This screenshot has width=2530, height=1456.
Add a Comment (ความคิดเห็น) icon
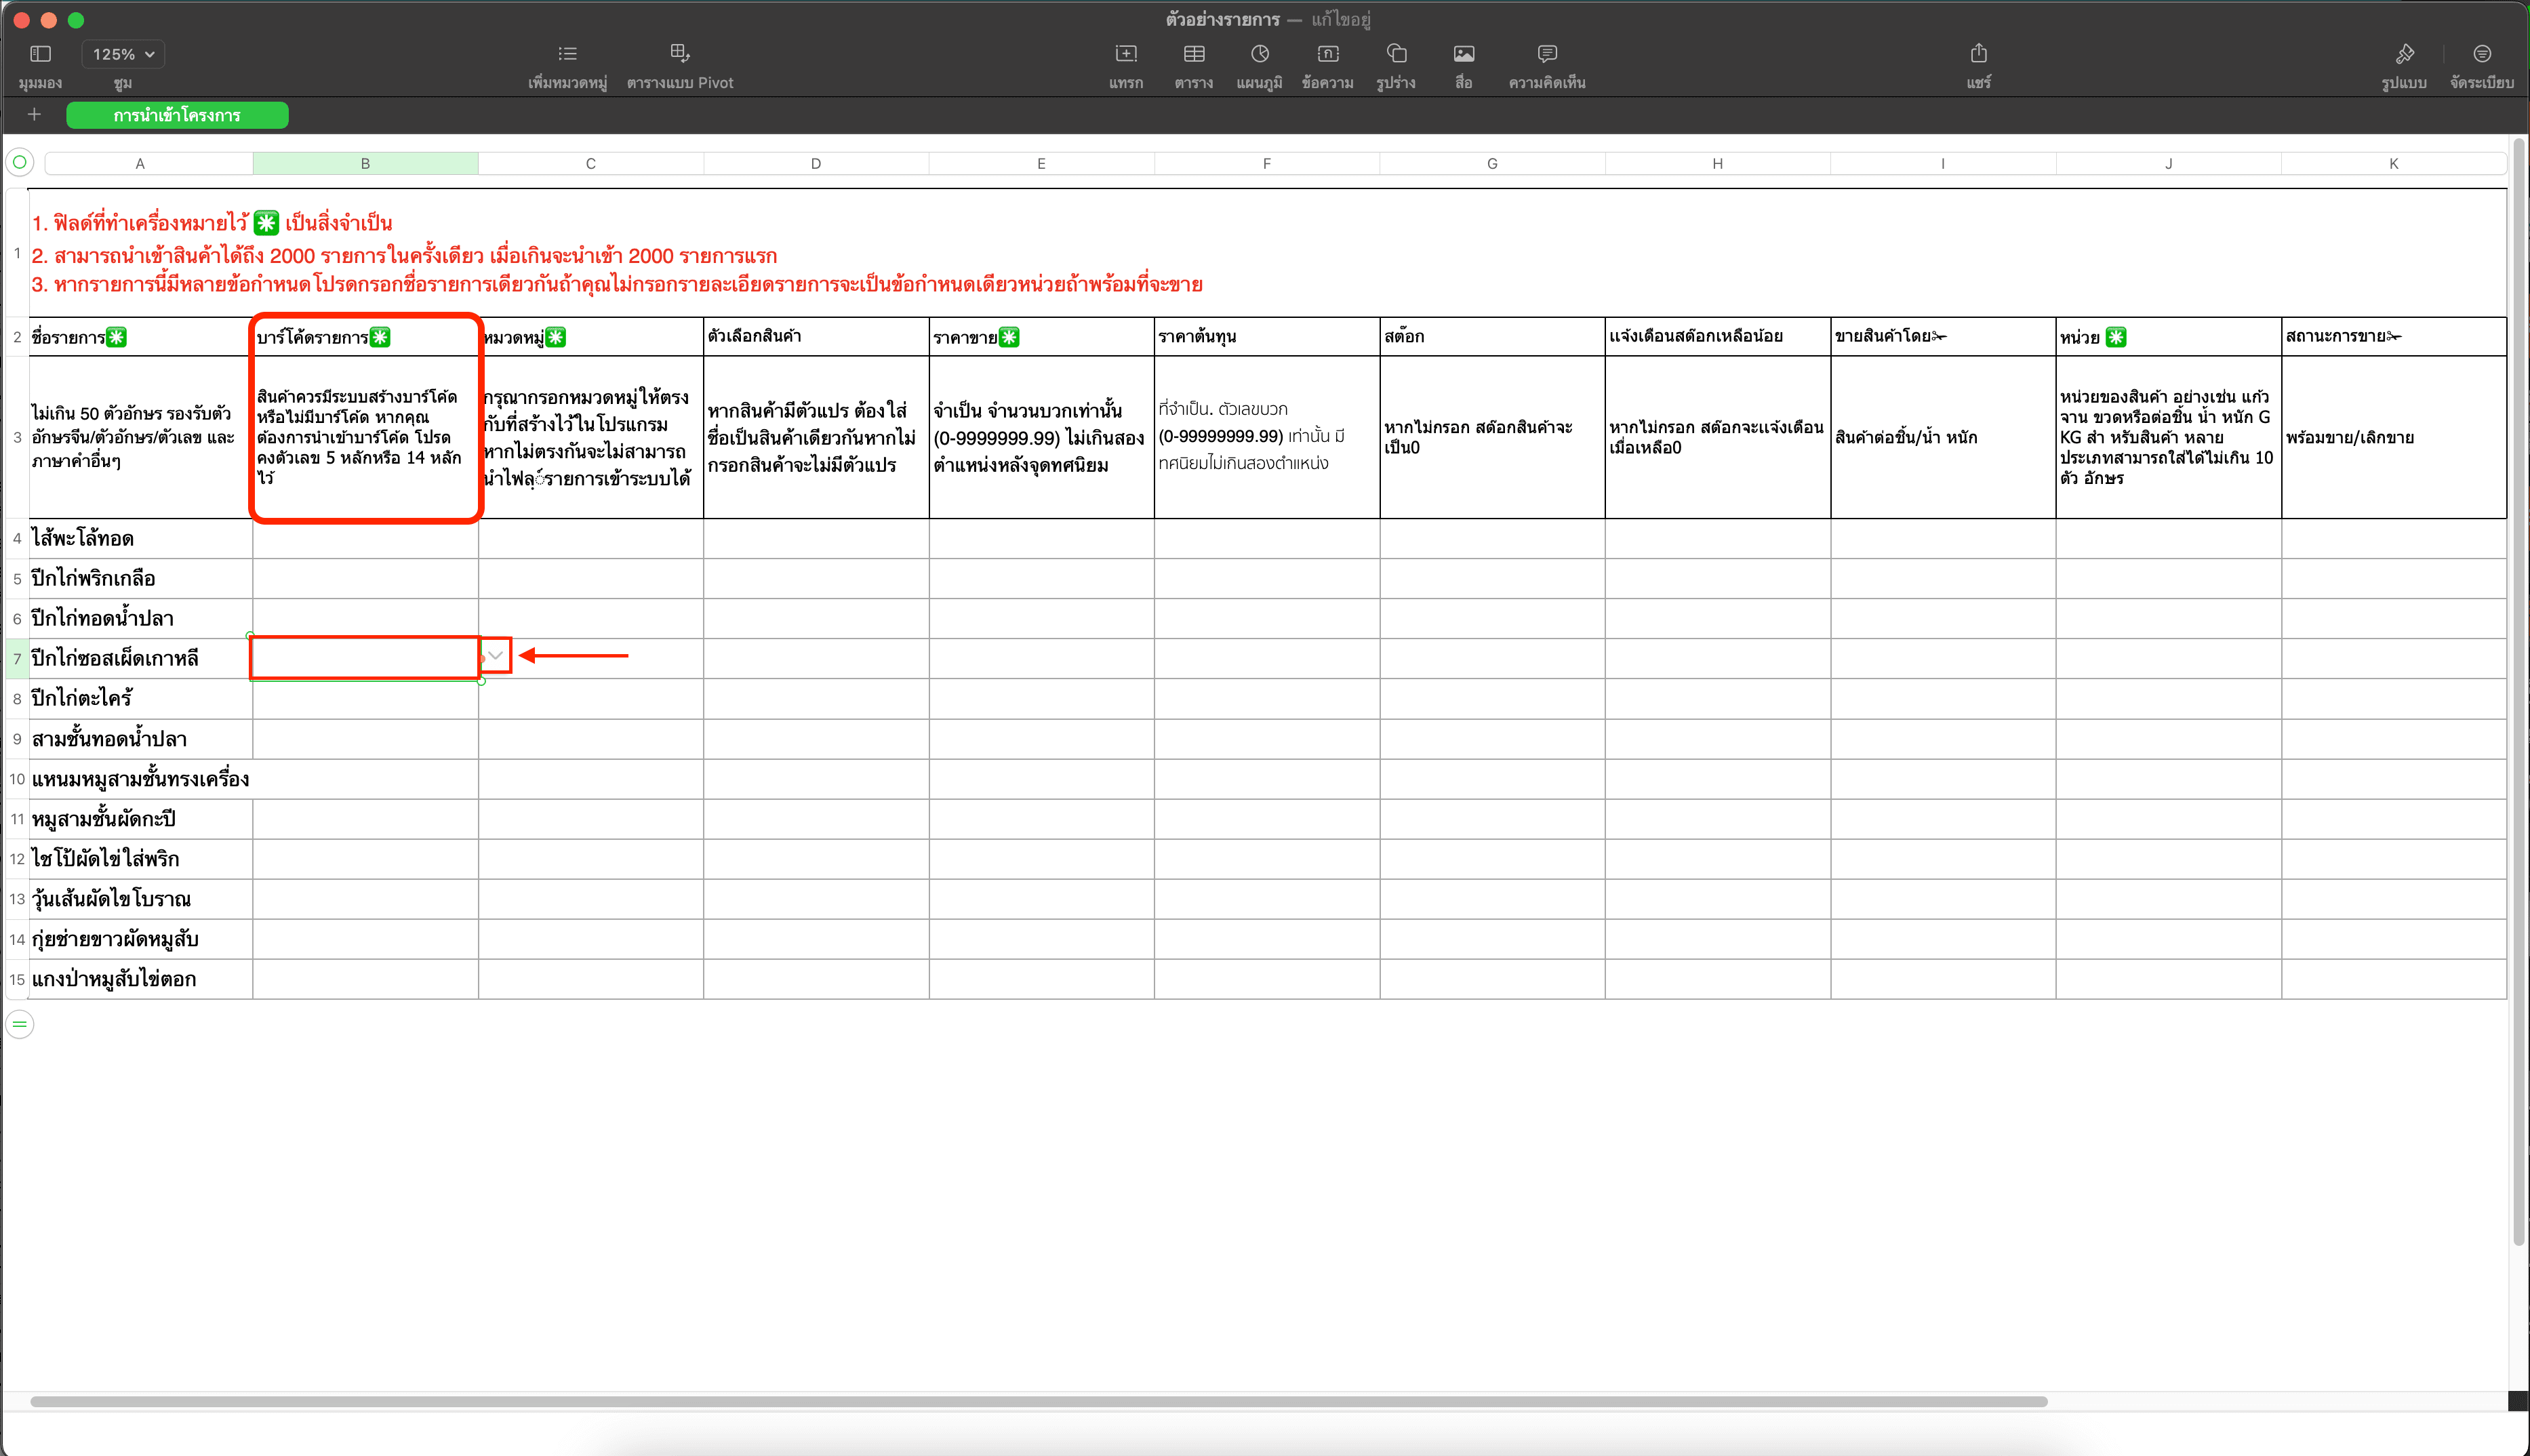coord(1546,54)
